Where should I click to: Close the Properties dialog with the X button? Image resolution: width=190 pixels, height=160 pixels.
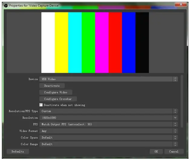pyautogui.click(x=181, y=5)
